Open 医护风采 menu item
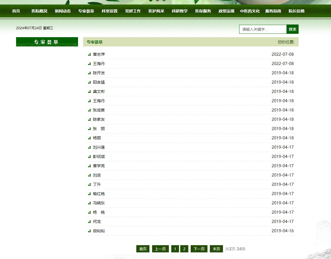 pyautogui.click(x=156, y=11)
